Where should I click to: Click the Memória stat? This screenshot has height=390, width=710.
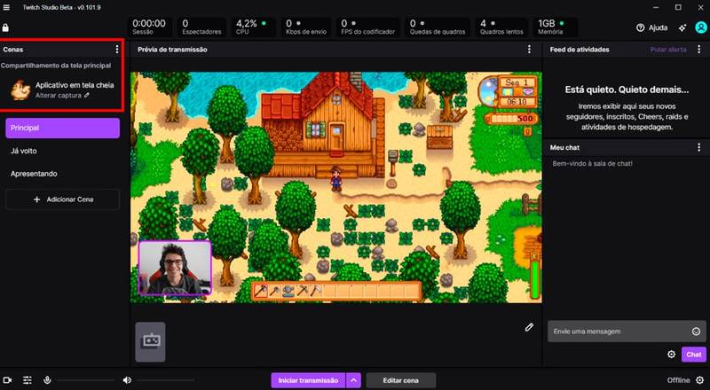pyautogui.click(x=555, y=27)
